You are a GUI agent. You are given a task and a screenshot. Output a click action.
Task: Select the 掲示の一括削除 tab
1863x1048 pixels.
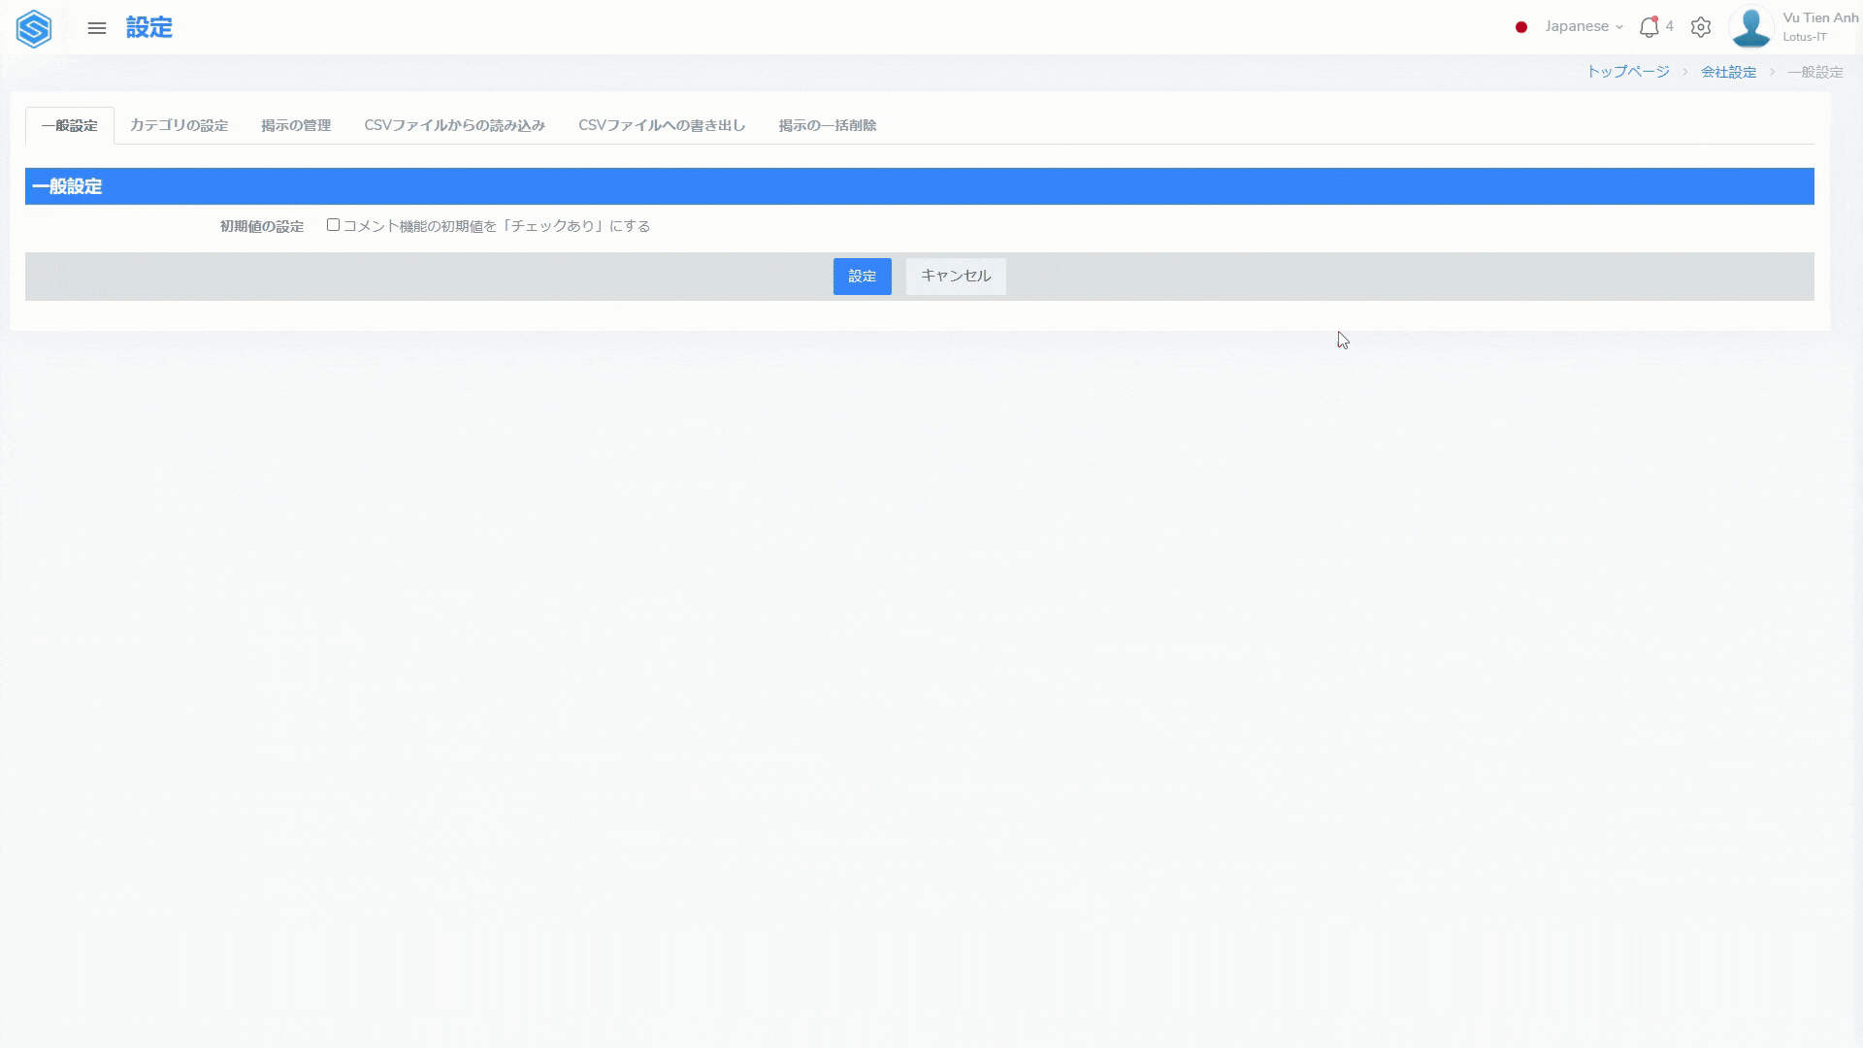pos(828,126)
